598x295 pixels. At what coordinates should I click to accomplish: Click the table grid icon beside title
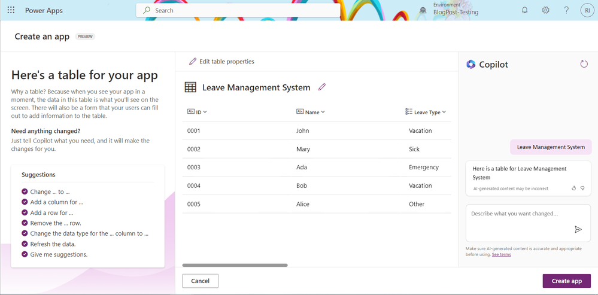click(190, 87)
